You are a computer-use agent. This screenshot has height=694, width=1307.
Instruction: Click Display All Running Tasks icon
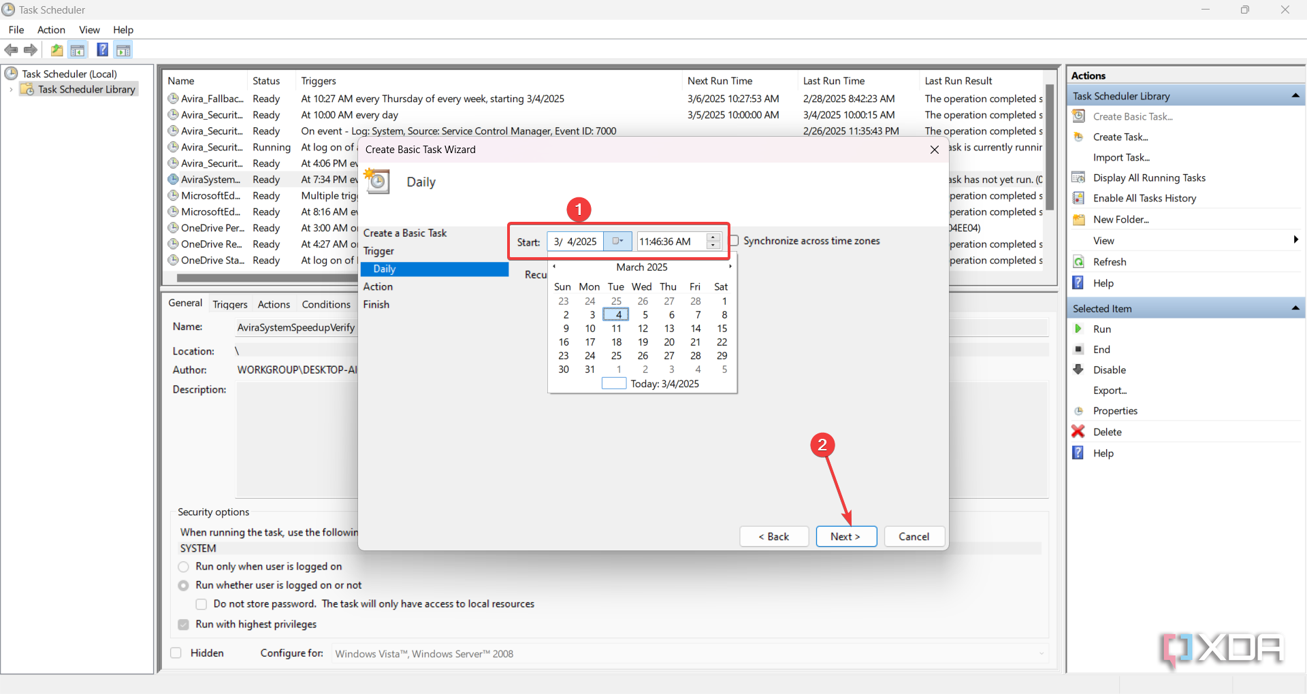(1079, 178)
